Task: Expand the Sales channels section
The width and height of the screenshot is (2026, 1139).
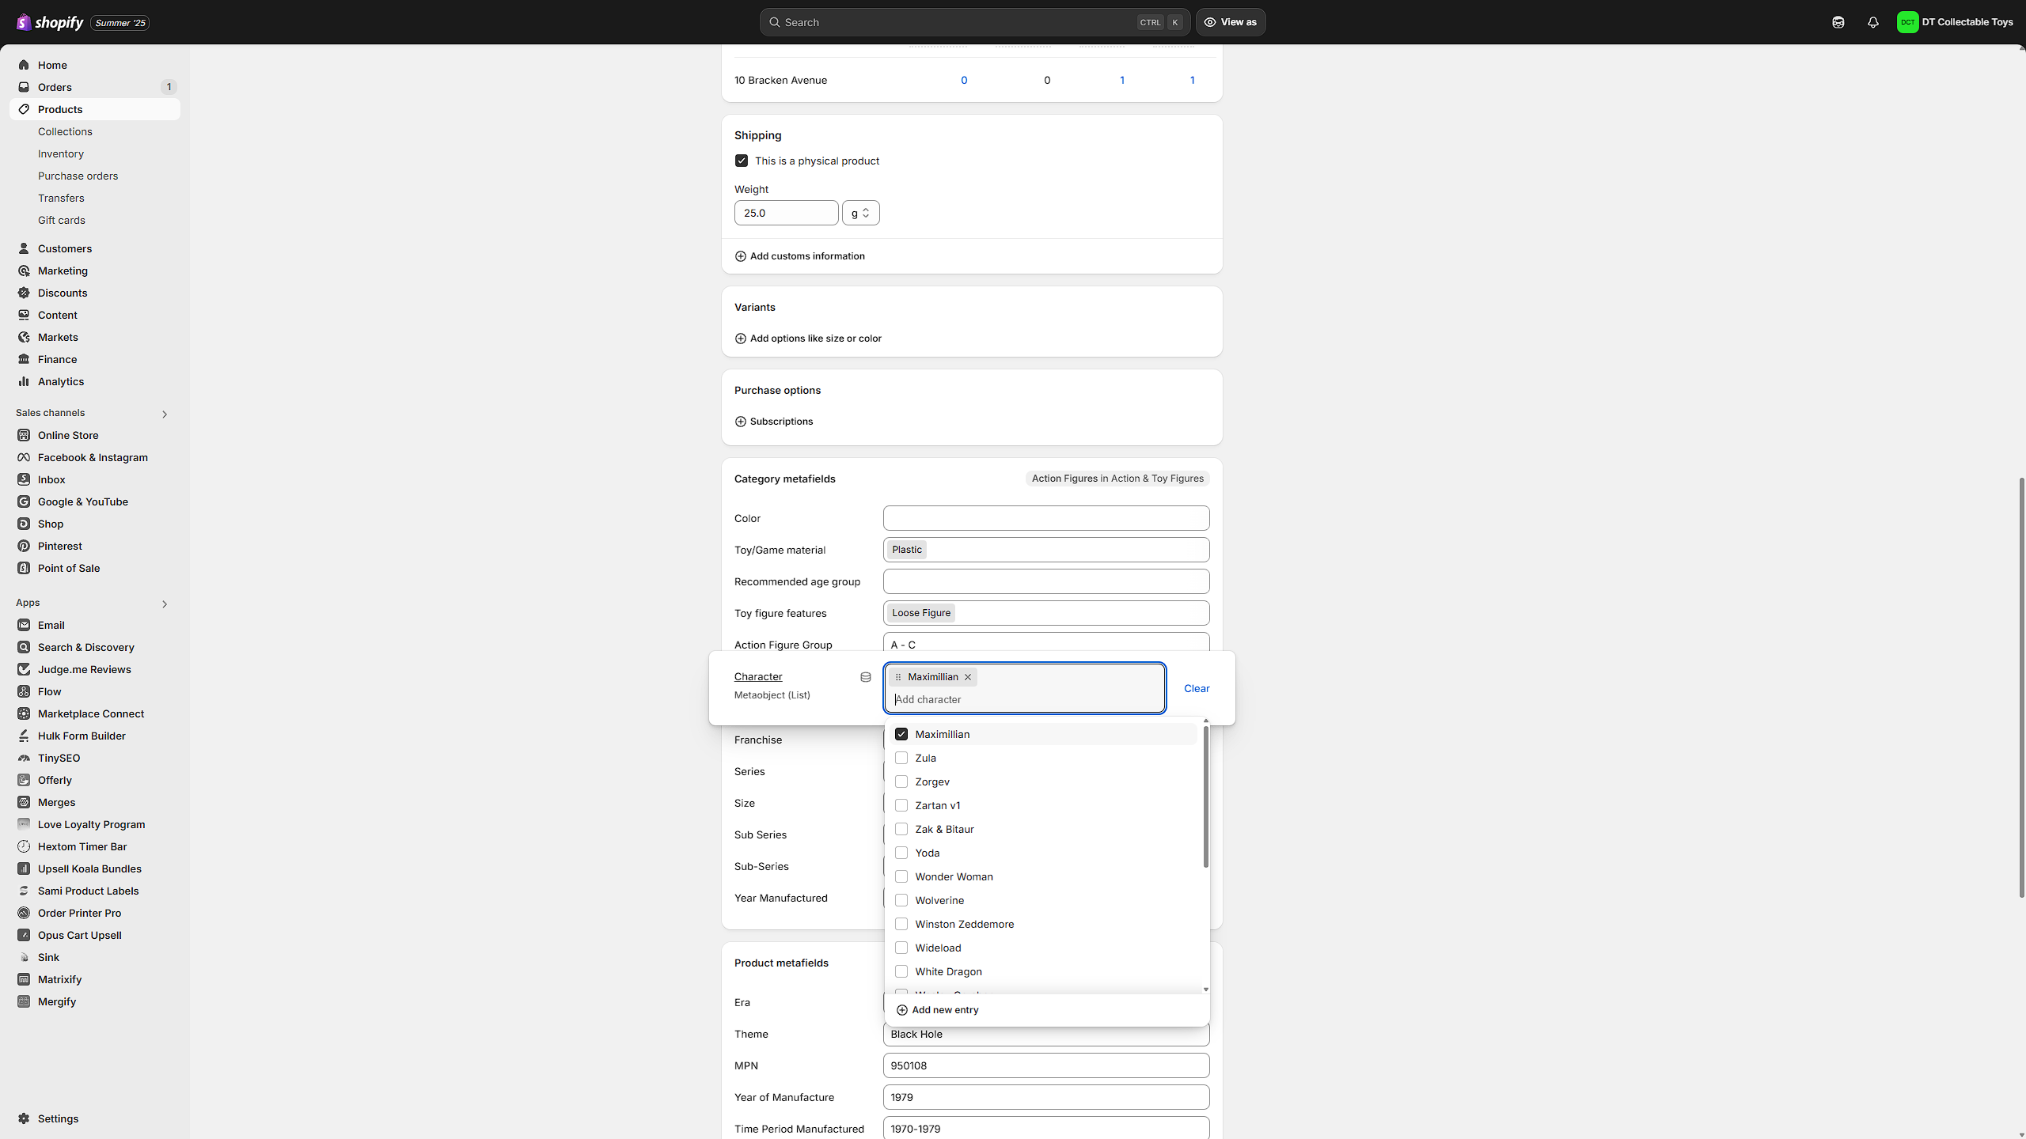Action: pyautogui.click(x=165, y=414)
